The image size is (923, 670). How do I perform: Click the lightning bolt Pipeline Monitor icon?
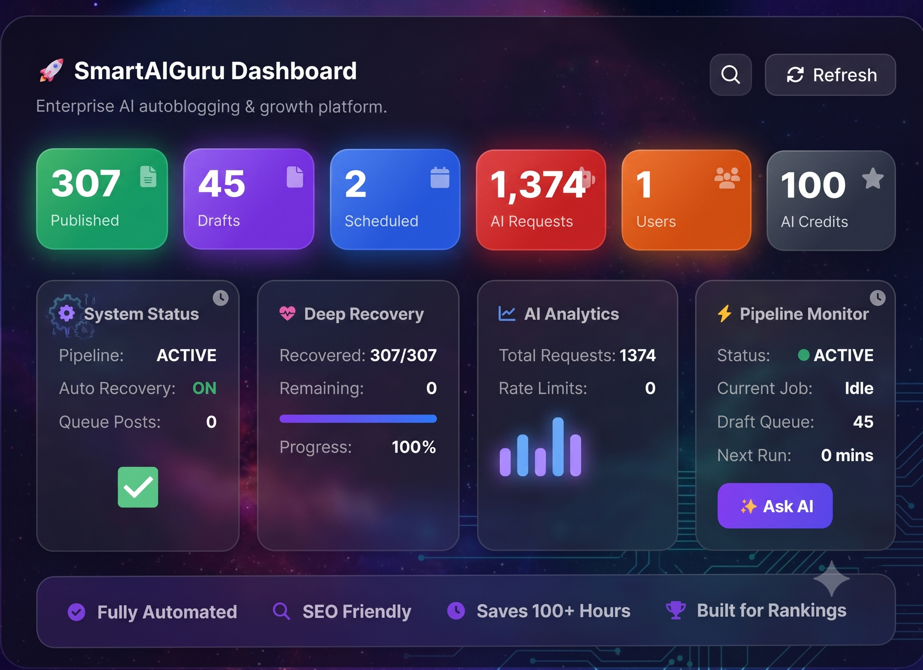(x=725, y=313)
